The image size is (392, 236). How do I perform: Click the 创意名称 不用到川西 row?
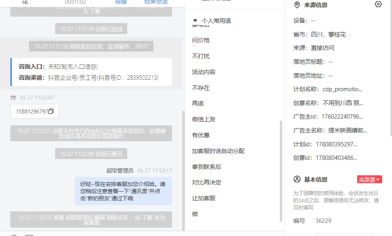pos(328,103)
